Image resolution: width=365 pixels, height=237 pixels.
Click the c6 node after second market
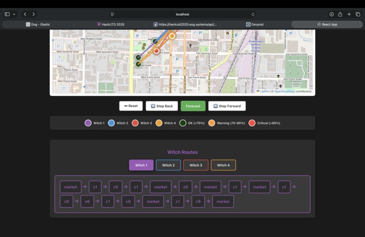(x=186, y=187)
